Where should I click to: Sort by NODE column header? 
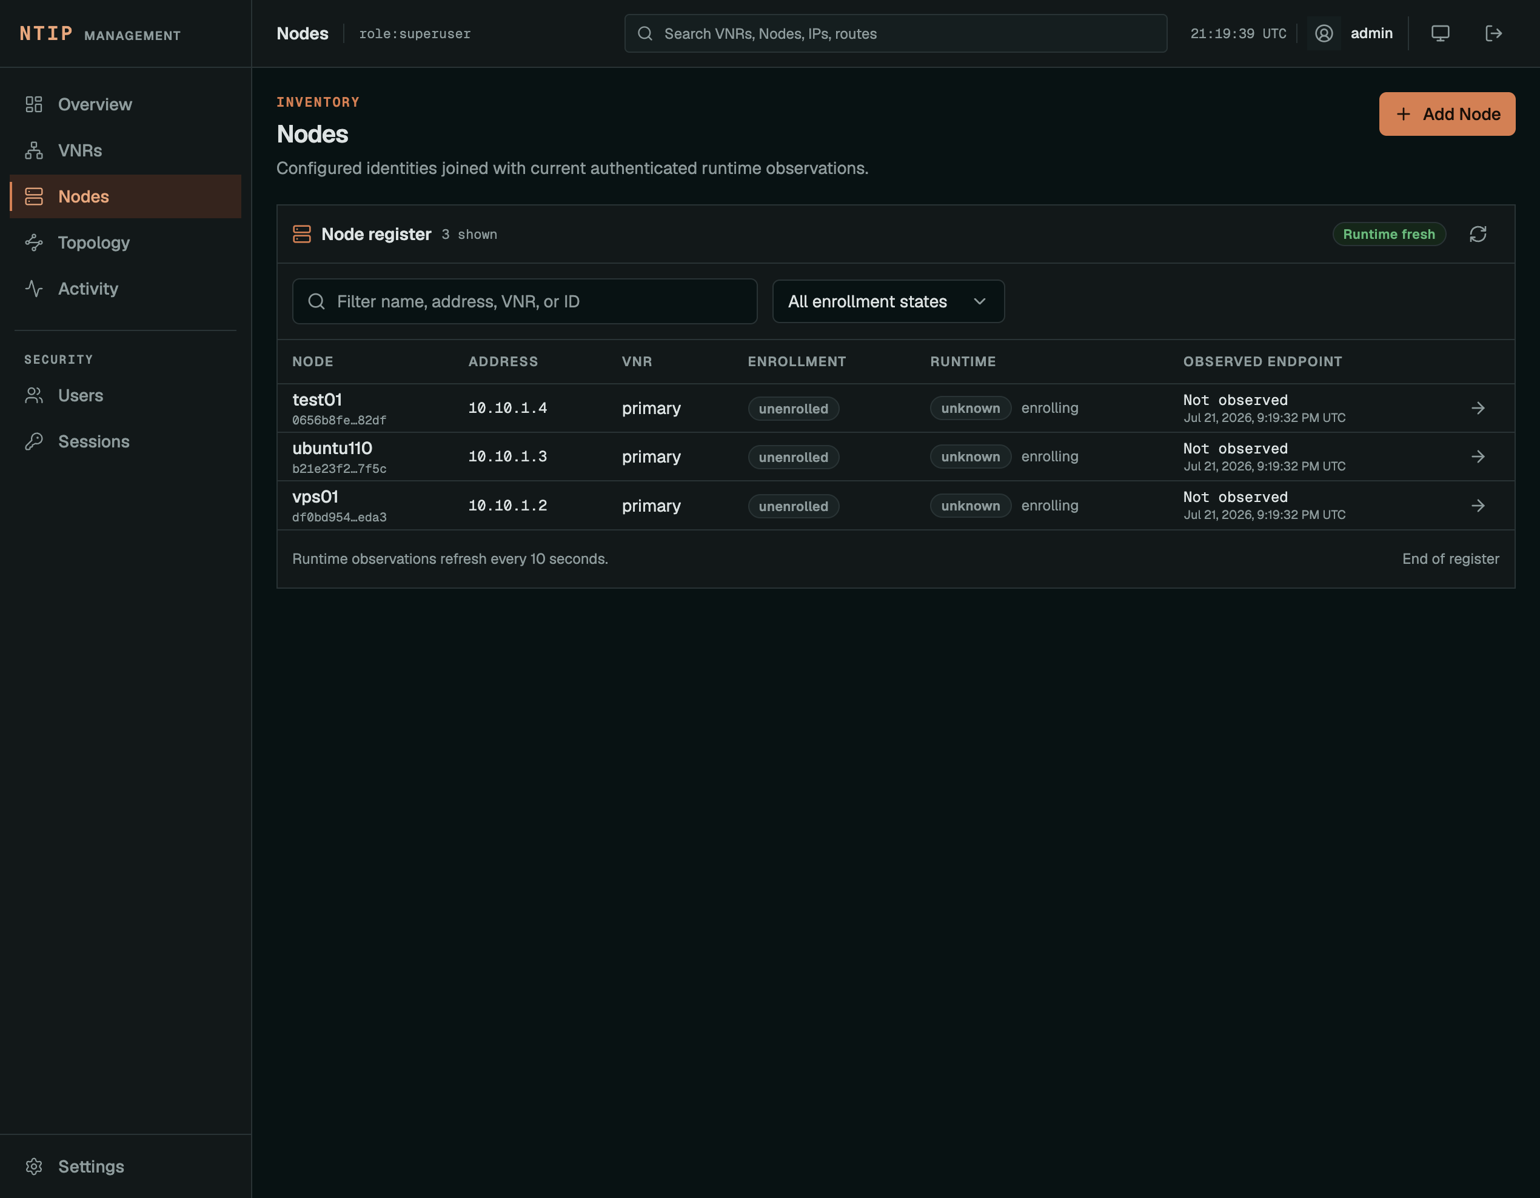[x=313, y=361]
